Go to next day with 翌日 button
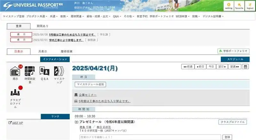This screenshot has width=256, height=140. (222, 67)
